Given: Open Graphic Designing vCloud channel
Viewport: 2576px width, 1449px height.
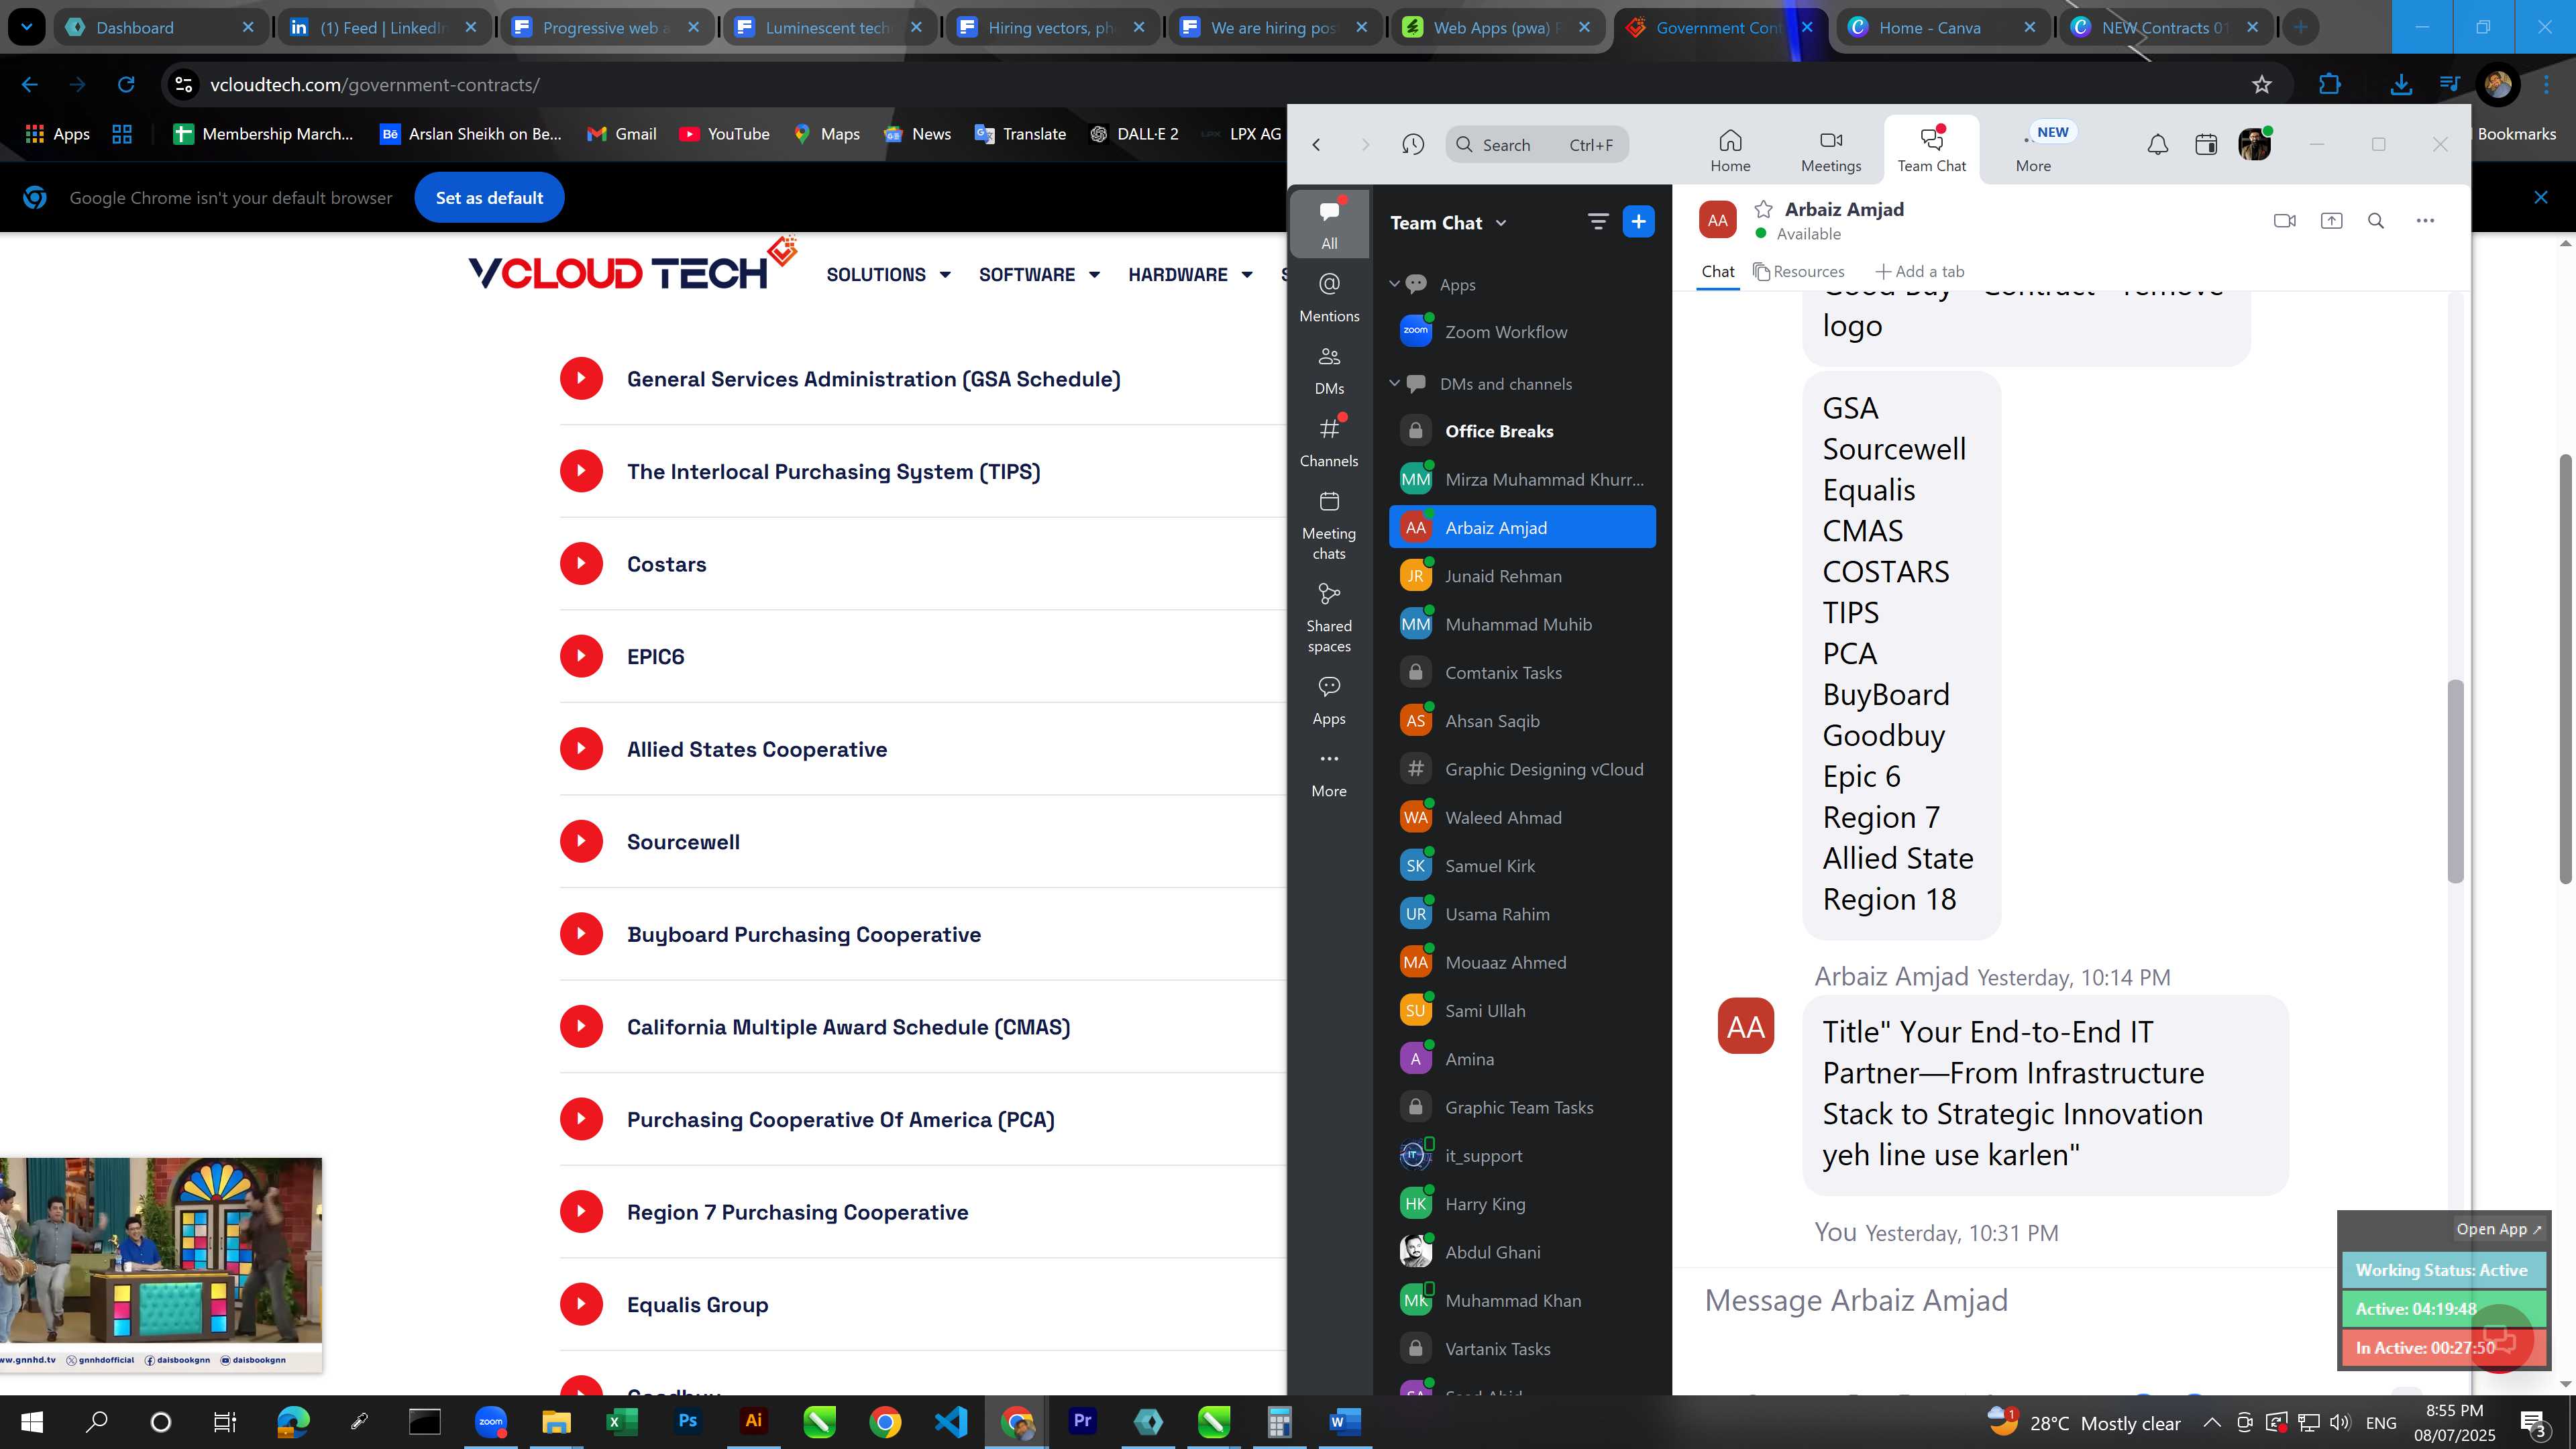Looking at the screenshot, I should click(1522, 769).
